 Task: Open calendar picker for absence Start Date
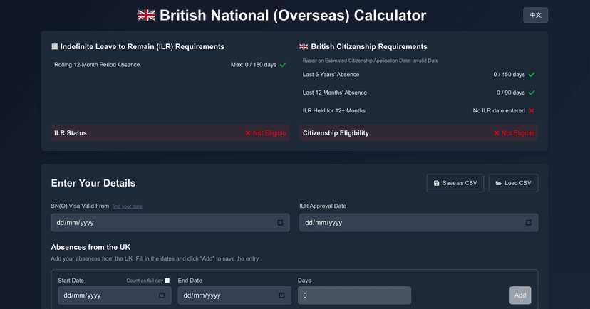click(x=162, y=295)
